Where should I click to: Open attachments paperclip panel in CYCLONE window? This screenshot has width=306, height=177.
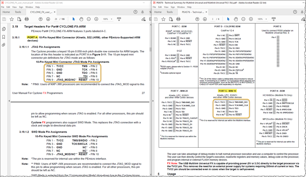[4, 45]
